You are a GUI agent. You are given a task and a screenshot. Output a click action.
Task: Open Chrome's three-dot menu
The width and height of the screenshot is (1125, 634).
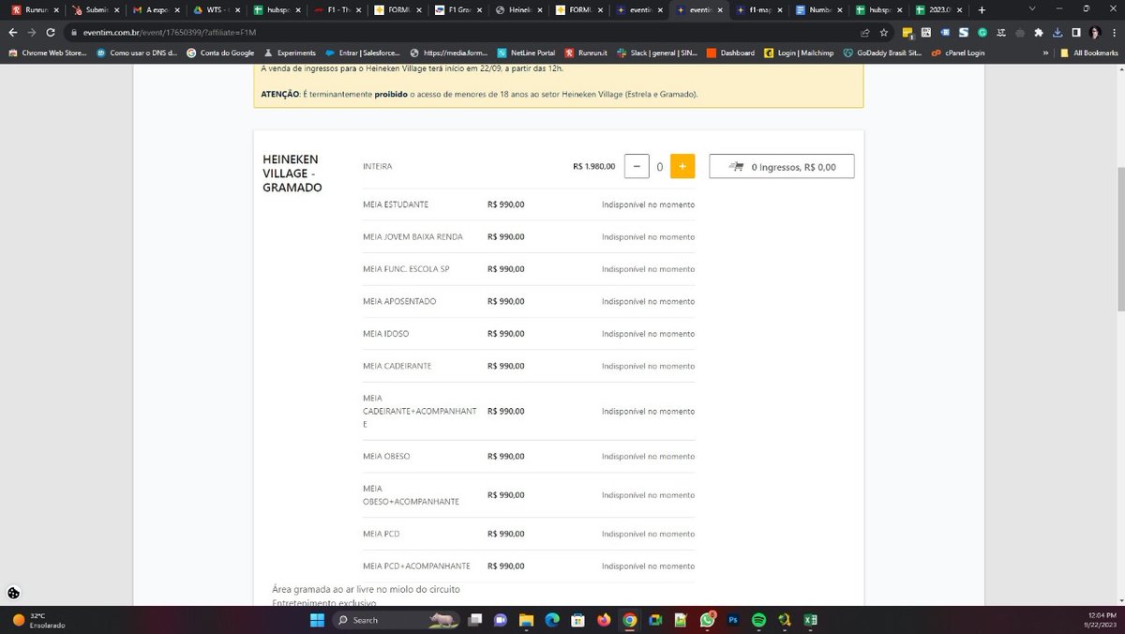(x=1114, y=32)
